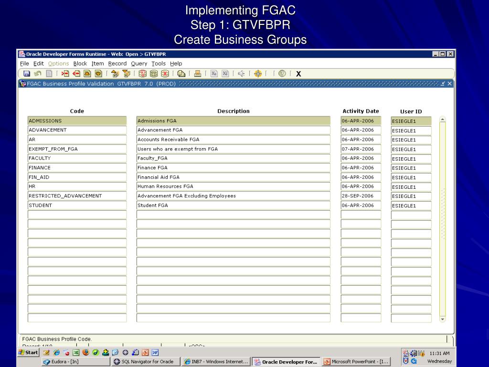The width and height of the screenshot is (489, 367).
Task: Click the FINANCE code field
Action: [x=77, y=168]
